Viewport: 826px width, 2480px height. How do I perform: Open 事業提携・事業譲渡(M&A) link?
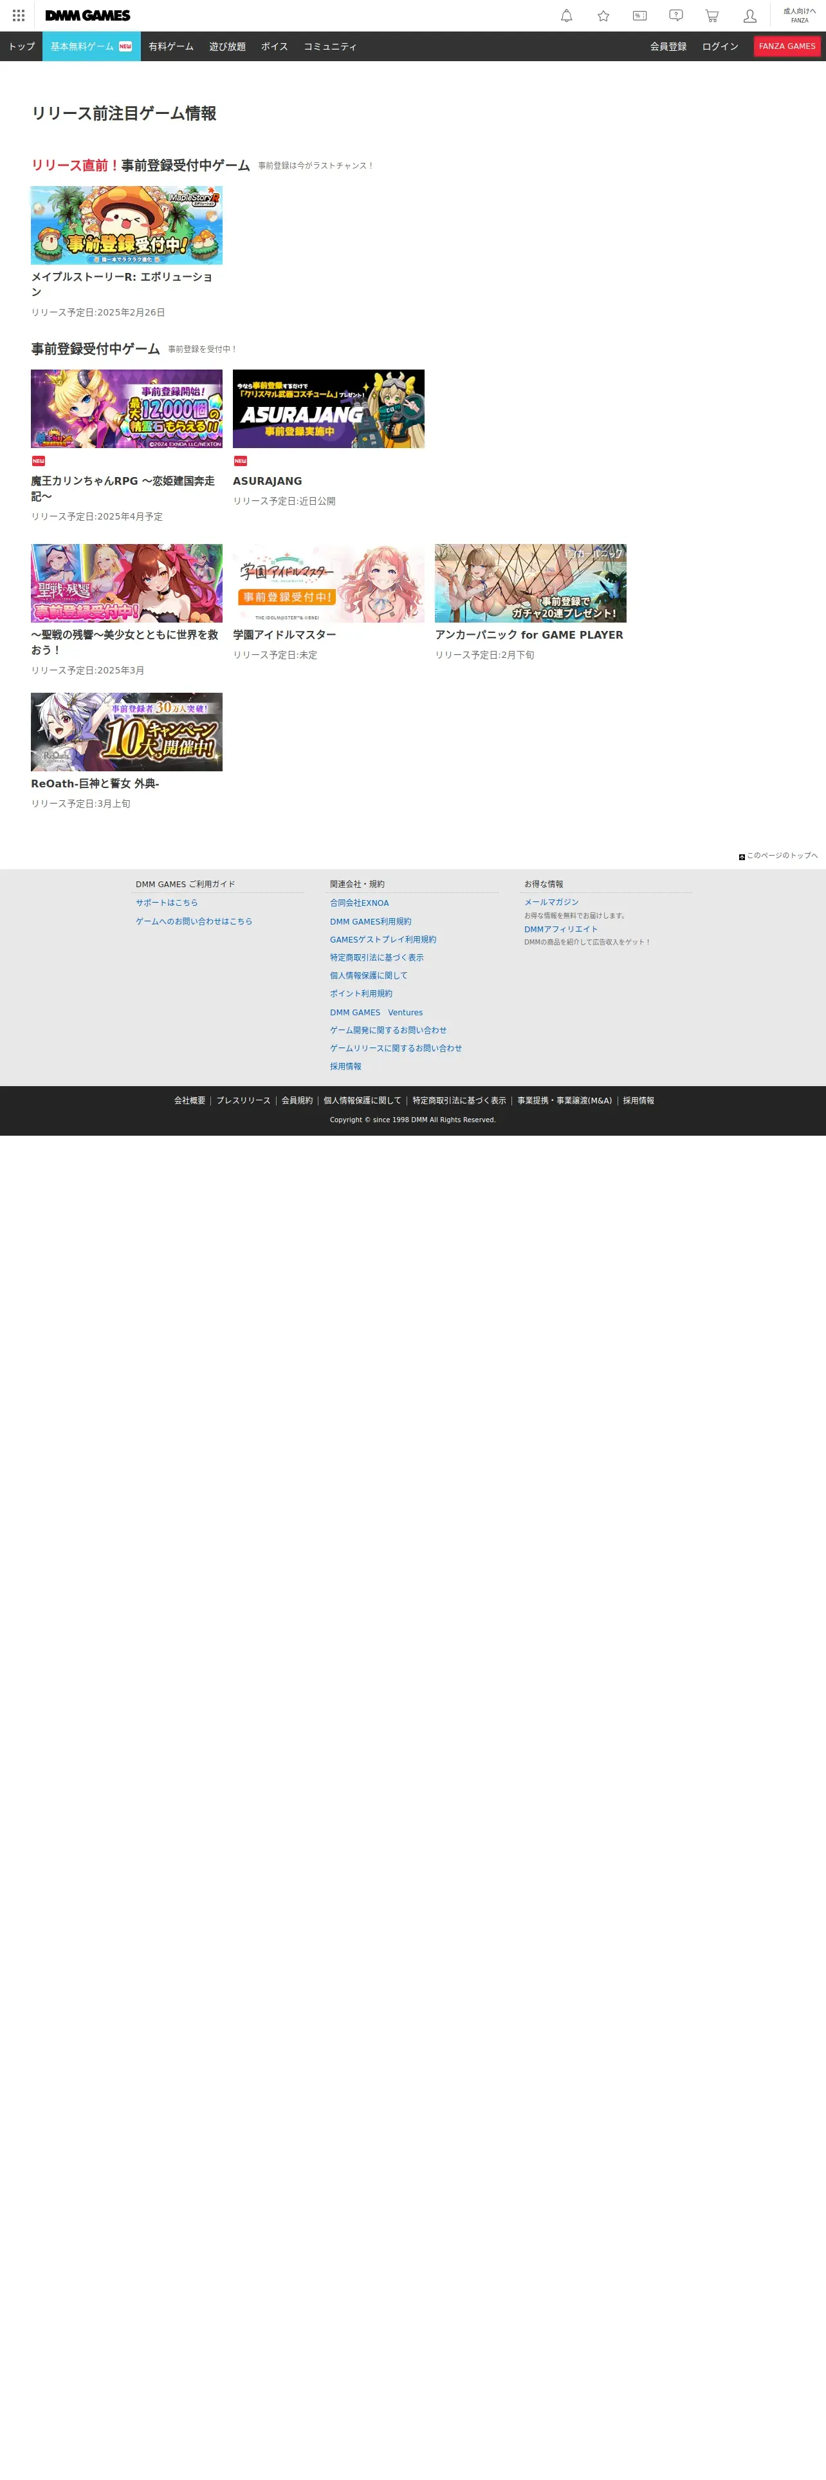[564, 1100]
